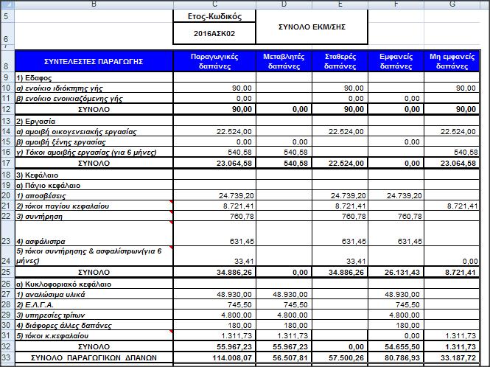The image size is (490, 367).
Task: Click the 1) Εδαφος row label
Action: click(x=34, y=77)
